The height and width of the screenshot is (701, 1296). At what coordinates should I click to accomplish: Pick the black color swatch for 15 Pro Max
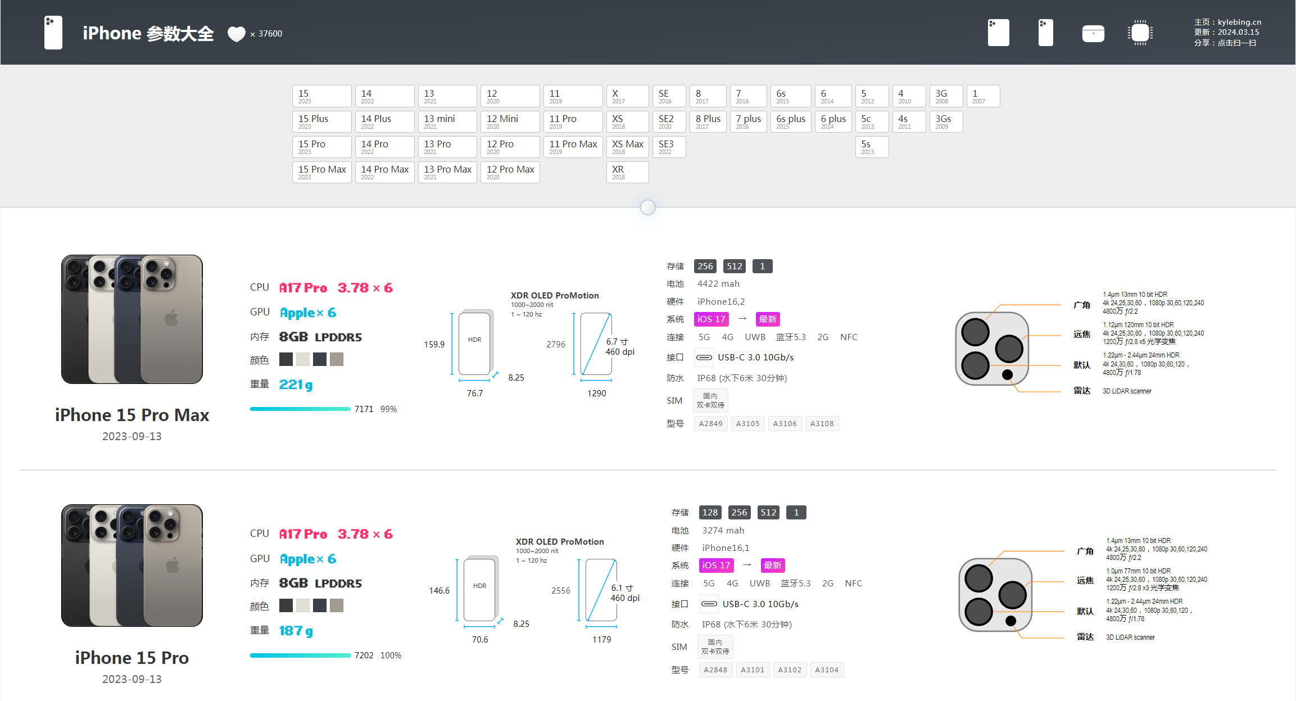tap(286, 359)
